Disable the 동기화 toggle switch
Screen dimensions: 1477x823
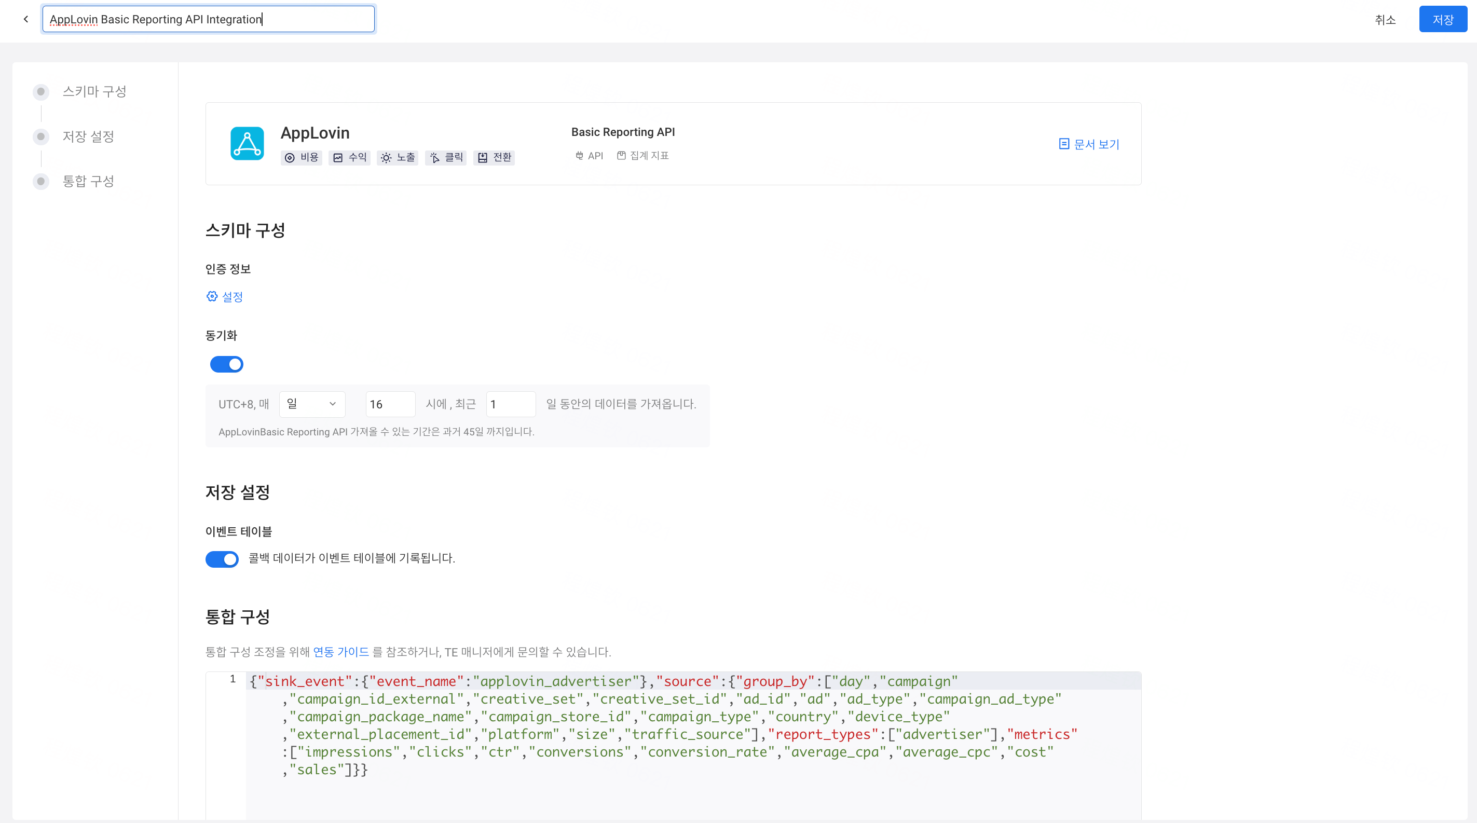226,364
